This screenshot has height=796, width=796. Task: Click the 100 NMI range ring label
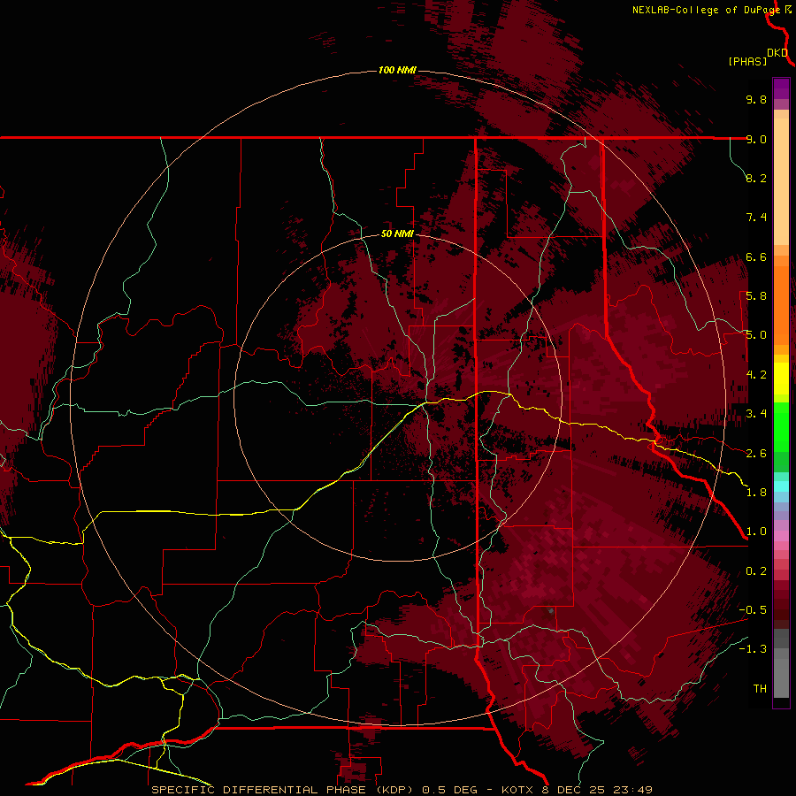(397, 70)
